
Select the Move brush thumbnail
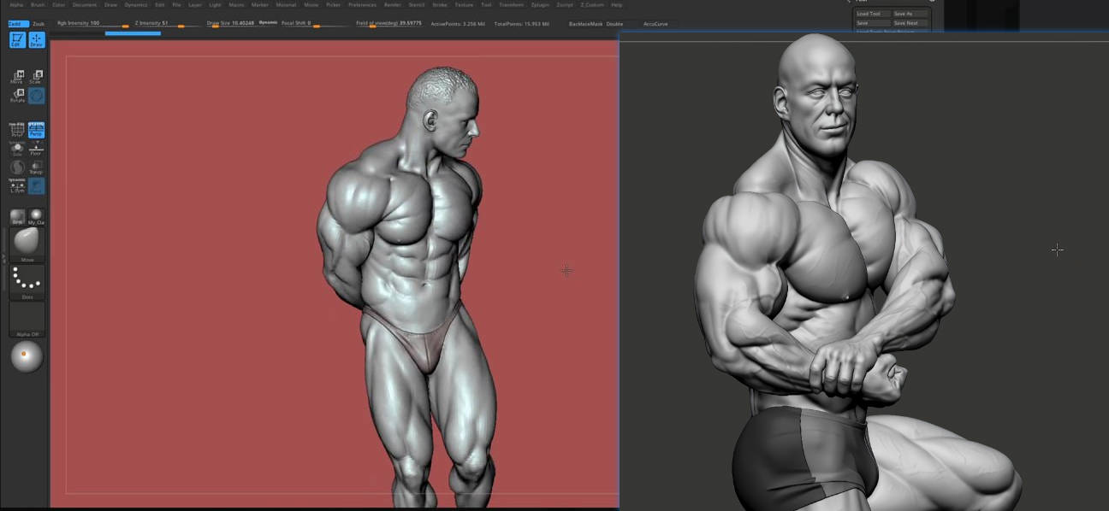26,243
